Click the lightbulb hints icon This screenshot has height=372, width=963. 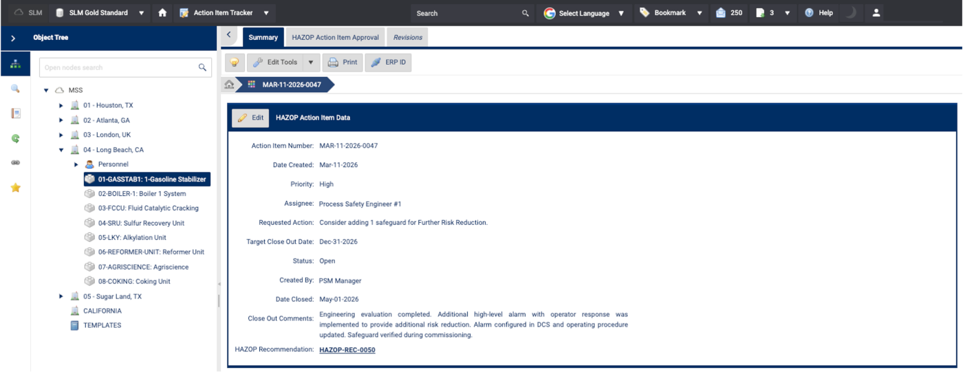tap(235, 63)
